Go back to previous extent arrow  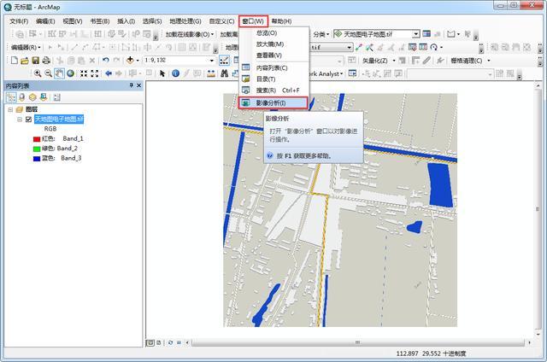(109, 73)
